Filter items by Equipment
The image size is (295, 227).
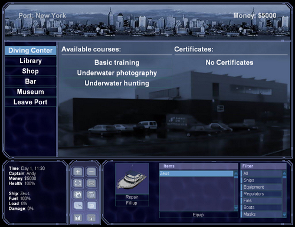tap(261, 187)
